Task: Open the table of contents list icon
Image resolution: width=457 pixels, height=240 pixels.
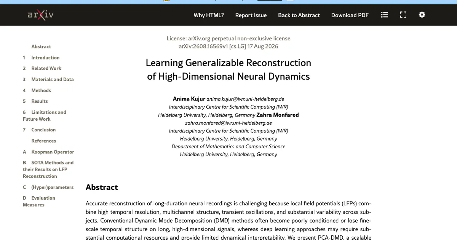Action: pos(385,15)
